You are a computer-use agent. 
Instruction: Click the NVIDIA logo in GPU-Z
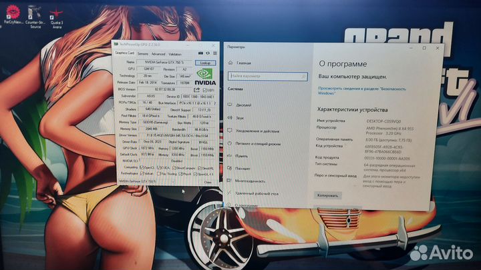click(x=205, y=77)
